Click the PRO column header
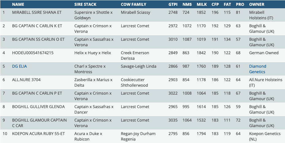The height and width of the screenshot is (143, 285). (x=240, y=5)
